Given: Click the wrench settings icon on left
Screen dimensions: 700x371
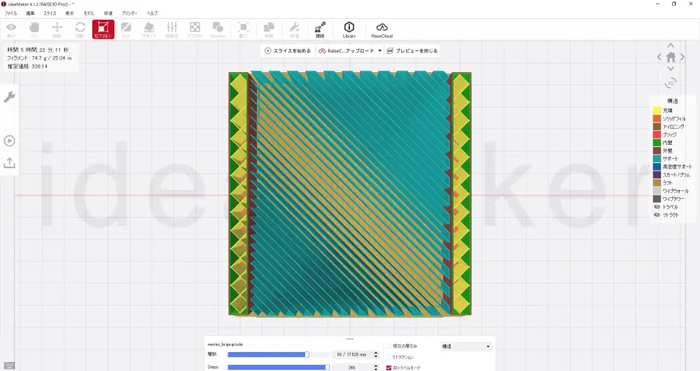Looking at the screenshot, I should coord(10,97).
